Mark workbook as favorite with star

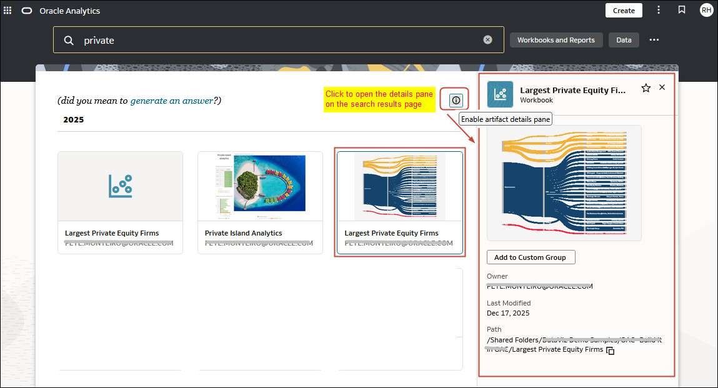coord(646,88)
